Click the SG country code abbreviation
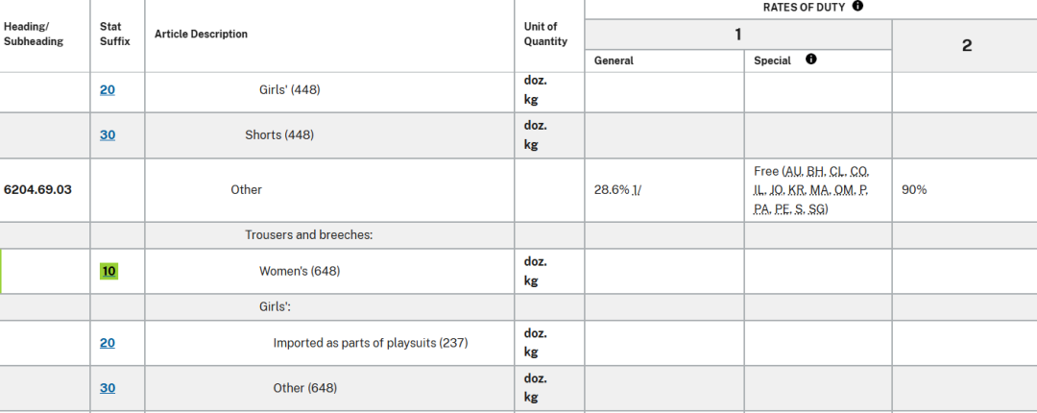Image resolution: width=1037 pixels, height=413 pixels. 815,208
